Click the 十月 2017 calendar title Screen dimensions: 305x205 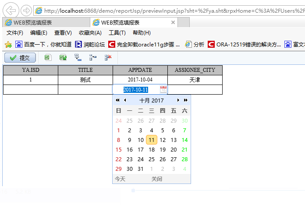[x=152, y=100]
